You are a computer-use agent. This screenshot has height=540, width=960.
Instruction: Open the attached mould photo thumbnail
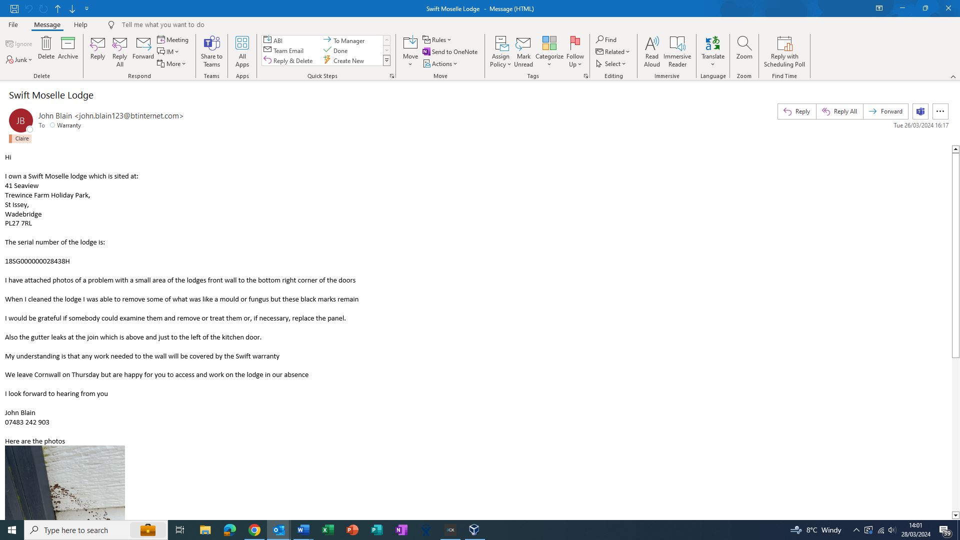(x=65, y=482)
